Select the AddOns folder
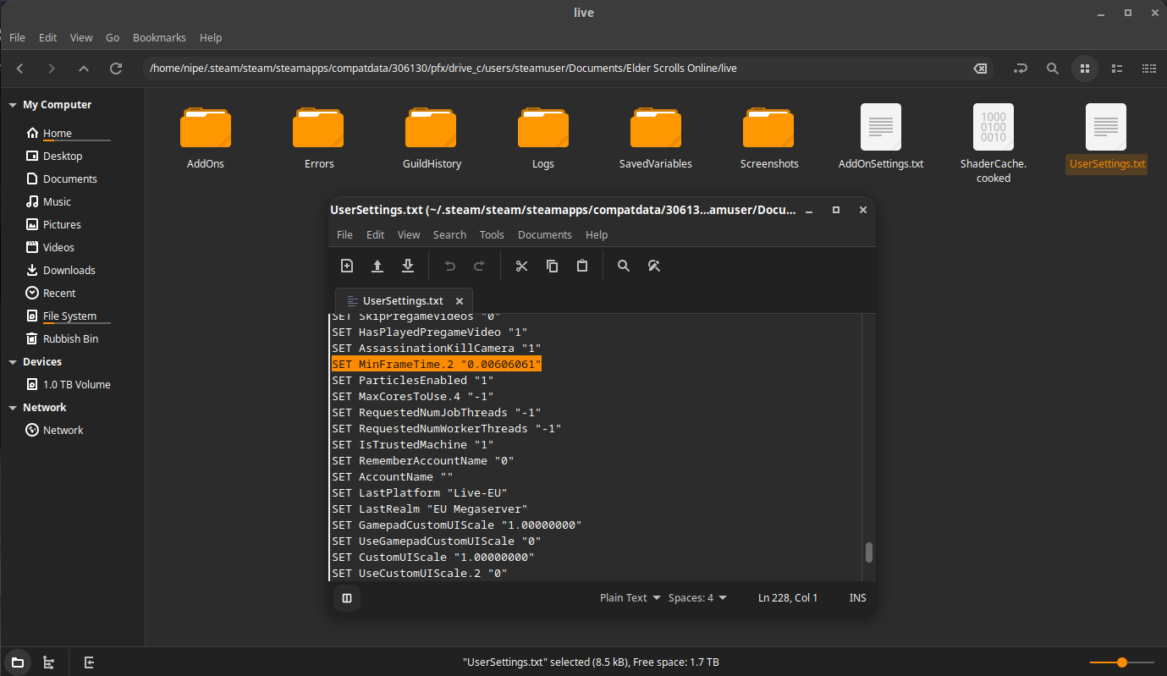The image size is (1167, 676). click(205, 138)
